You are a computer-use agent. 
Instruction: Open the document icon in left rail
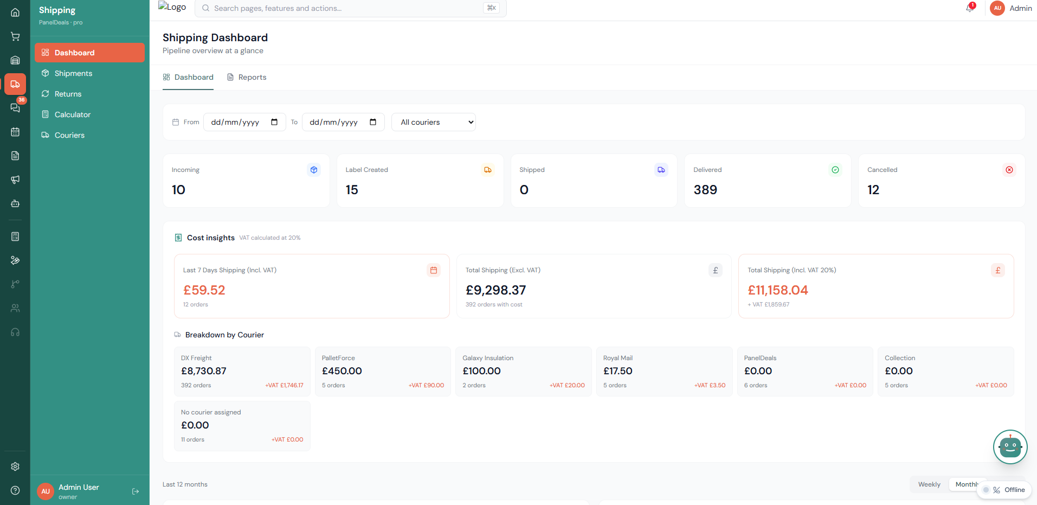[x=15, y=156]
